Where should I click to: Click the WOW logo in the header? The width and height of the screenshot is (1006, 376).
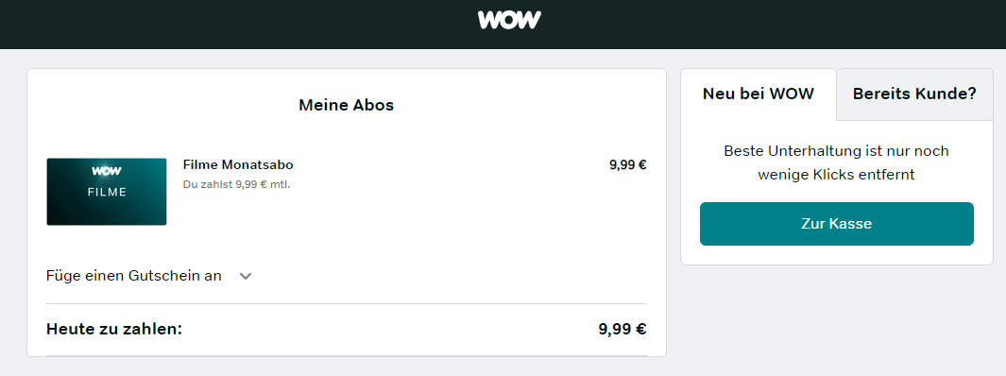pyautogui.click(x=509, y=20)
